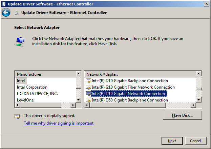Screen dimensions: 211x149
Task: Select Intel(R) I210 Gigabit Backplane Connection
Action: (x=130, y=81)
